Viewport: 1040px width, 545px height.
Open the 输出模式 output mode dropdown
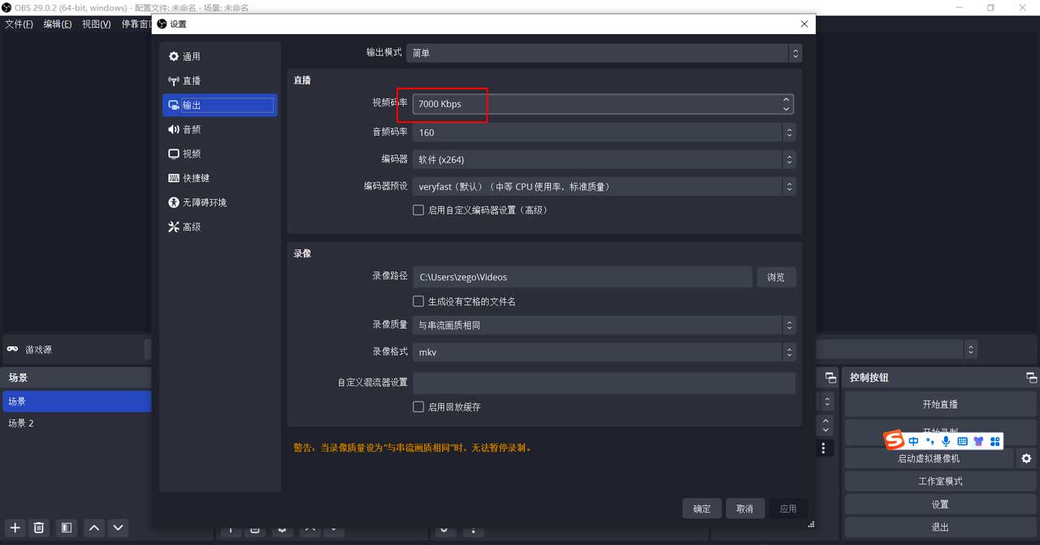pyautogui.click(x=603, y=53)
